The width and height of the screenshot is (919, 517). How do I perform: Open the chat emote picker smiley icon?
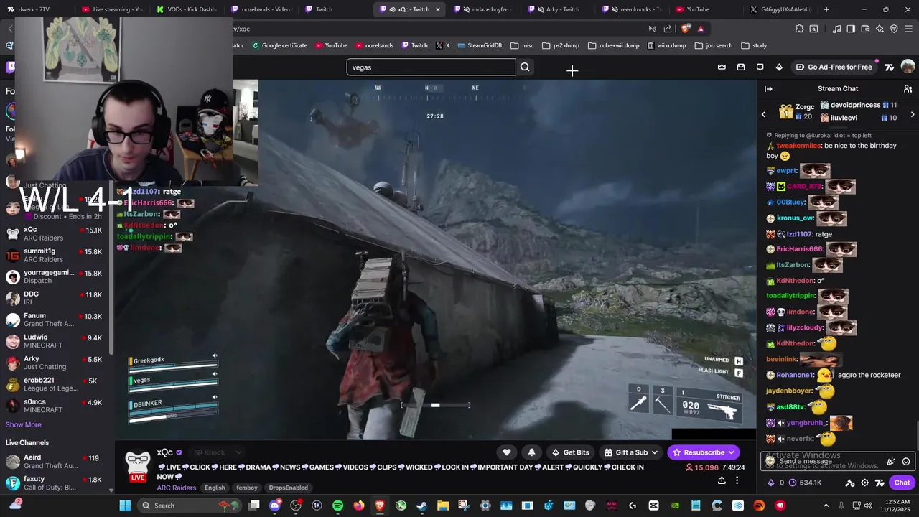click(906, 462)
